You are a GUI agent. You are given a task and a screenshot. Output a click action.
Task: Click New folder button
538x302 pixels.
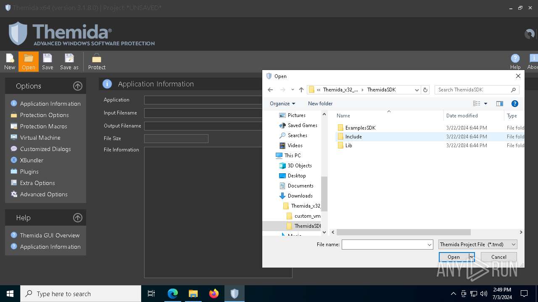point(320,104)
